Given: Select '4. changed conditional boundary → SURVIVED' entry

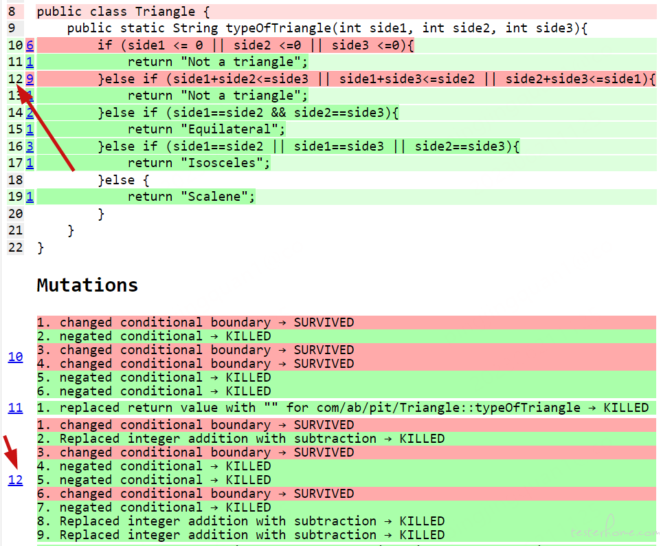Looking at the screenshot, I should pos(346,364).
